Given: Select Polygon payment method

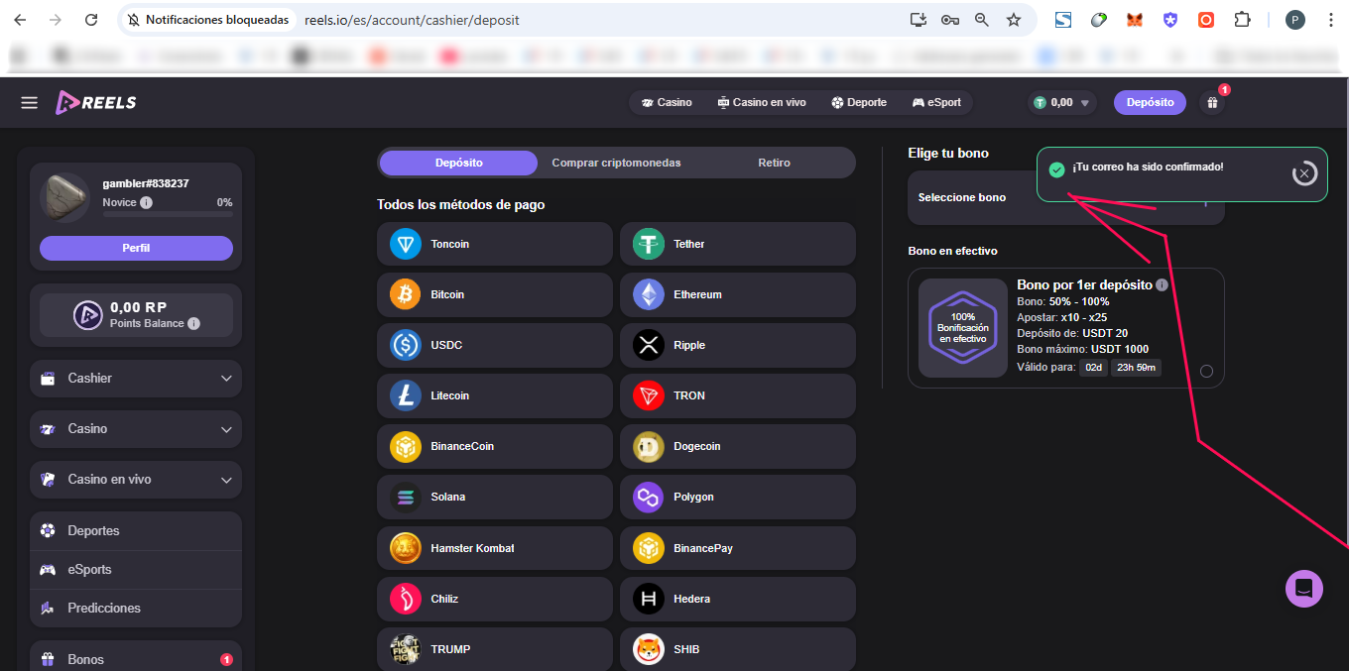Looking at the screenshot, I should 737,497.
